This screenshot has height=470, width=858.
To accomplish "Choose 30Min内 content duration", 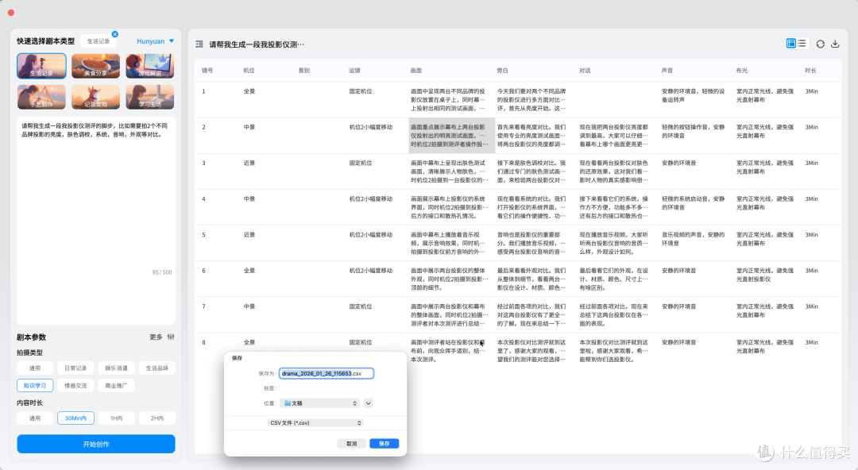I will click(x=75, y=418).
